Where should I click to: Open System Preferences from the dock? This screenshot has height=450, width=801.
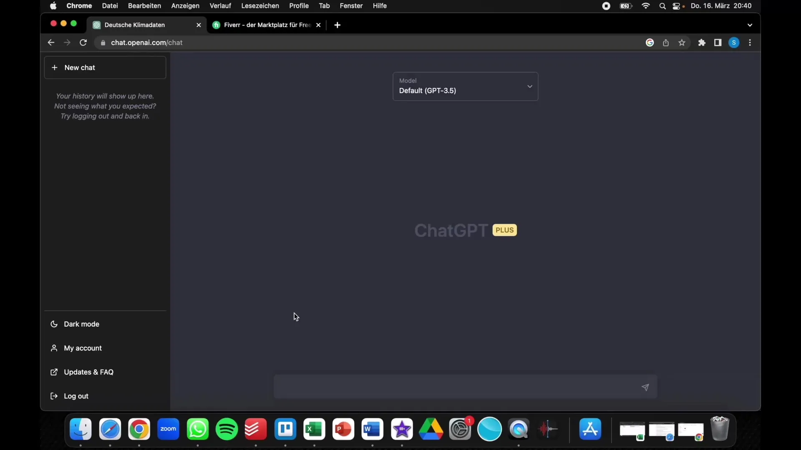(x=461, y=429)
